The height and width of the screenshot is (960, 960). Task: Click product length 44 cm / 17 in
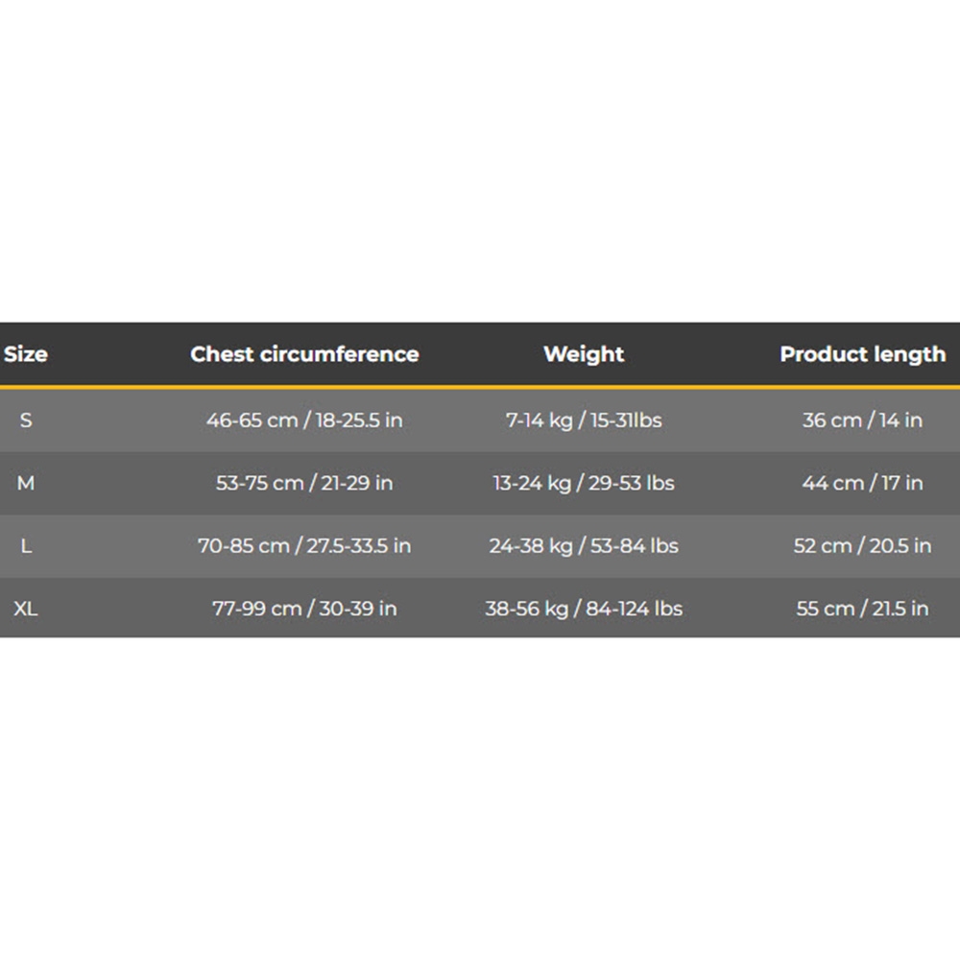tap(863, 483)
